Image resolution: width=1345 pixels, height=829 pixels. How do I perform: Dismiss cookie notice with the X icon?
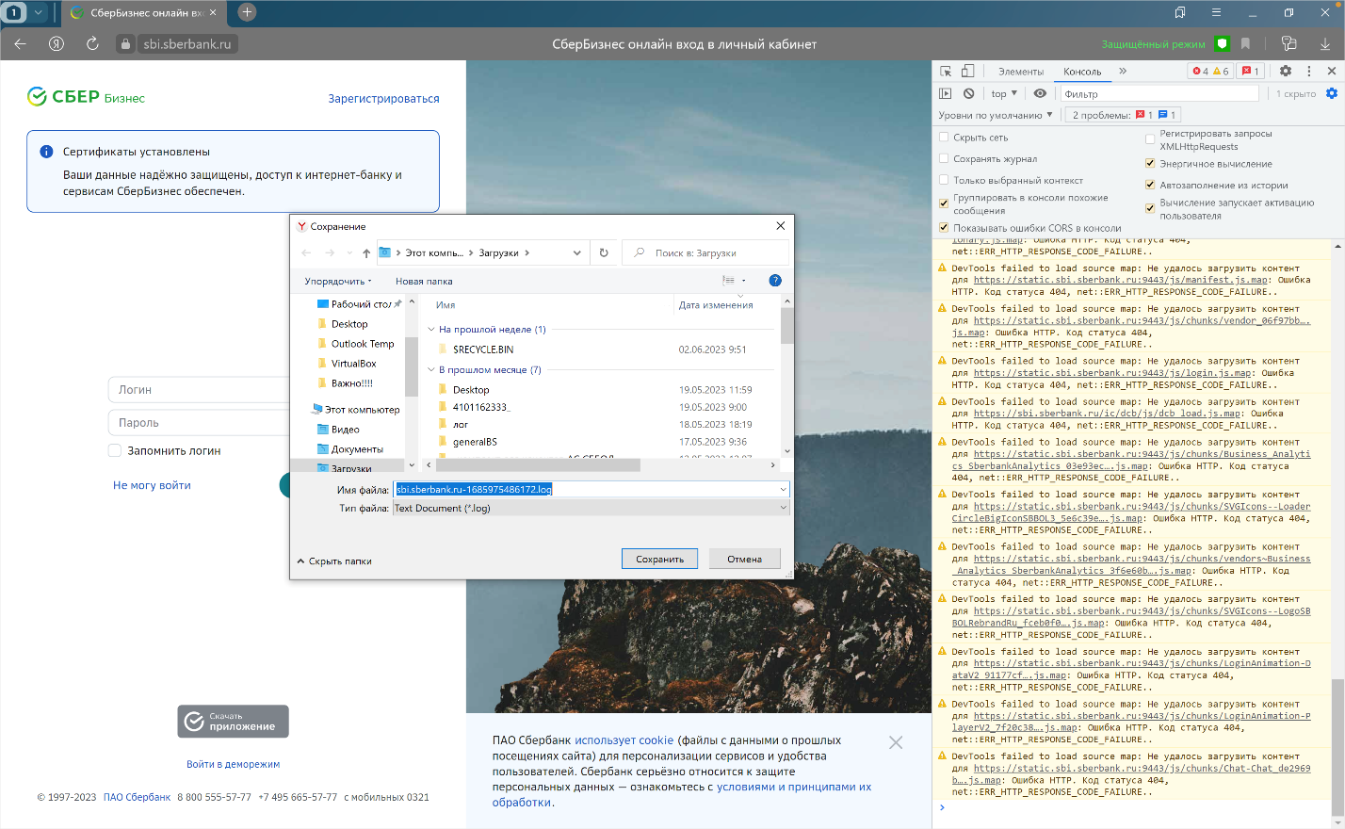(896, 742)
